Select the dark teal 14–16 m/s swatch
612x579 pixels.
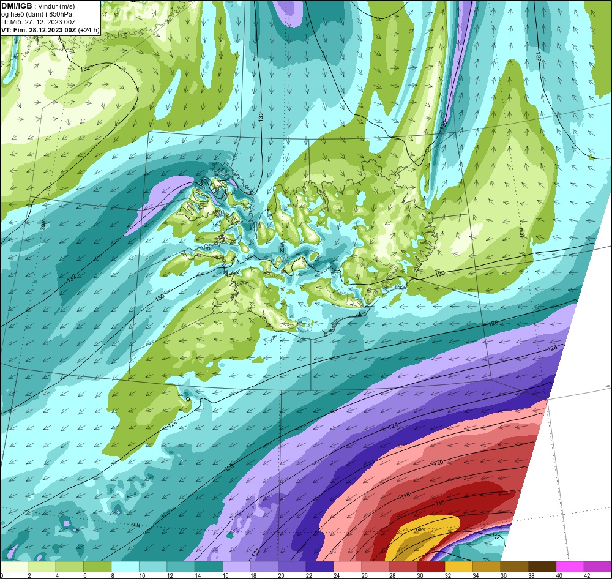[209, 567]
